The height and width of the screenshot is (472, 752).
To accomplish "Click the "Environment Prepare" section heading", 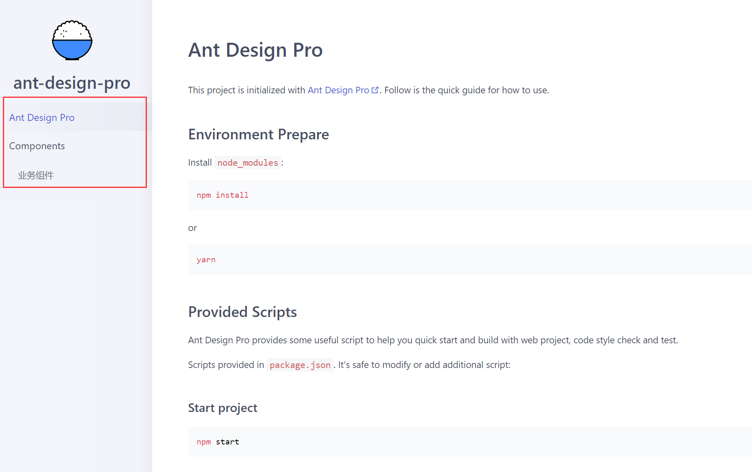I will (258, 134).
